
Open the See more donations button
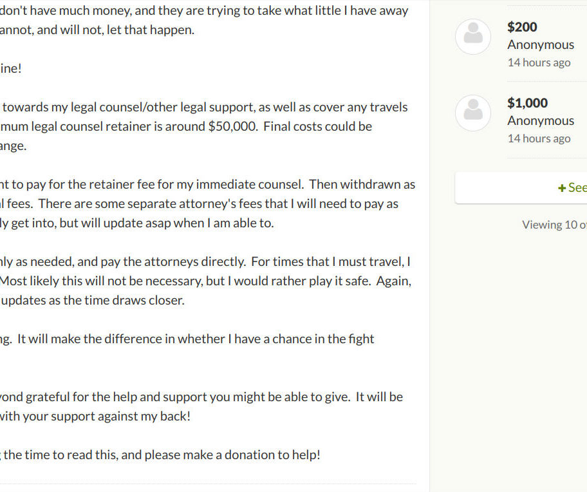(521, 188)
